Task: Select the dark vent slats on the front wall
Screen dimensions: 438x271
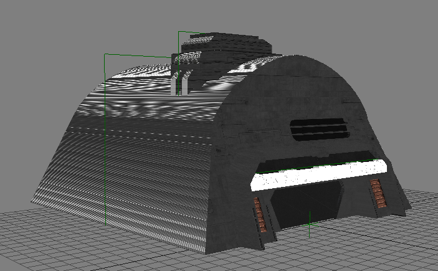Action: (320, 130)
